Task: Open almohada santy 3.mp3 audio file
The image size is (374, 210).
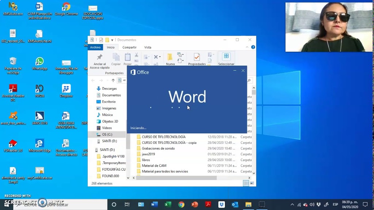Action: [13, 175]
